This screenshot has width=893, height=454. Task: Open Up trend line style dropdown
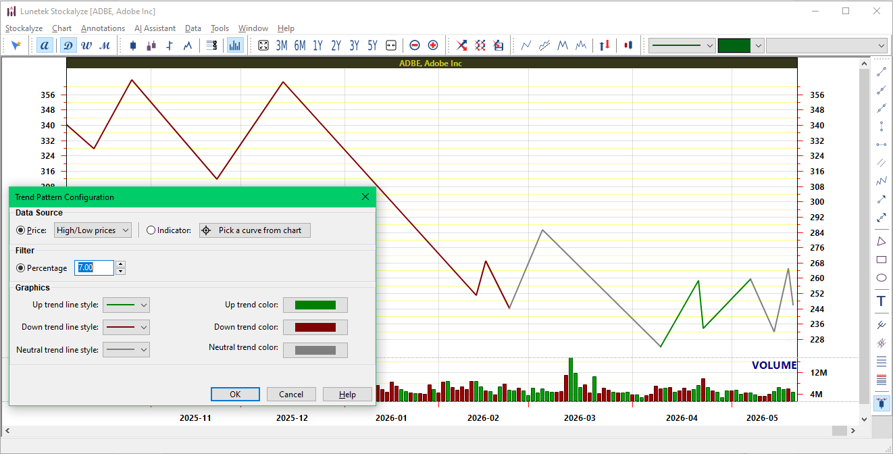126,305
